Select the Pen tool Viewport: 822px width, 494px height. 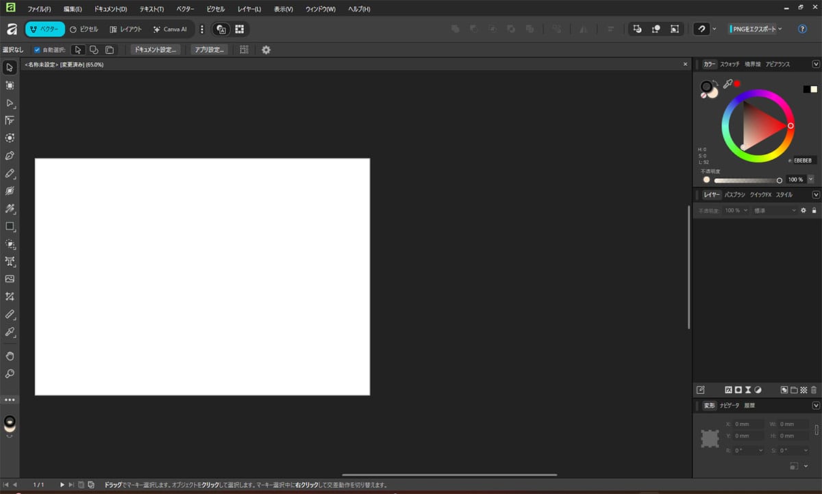pyautogui.click(x=10, y=156)
